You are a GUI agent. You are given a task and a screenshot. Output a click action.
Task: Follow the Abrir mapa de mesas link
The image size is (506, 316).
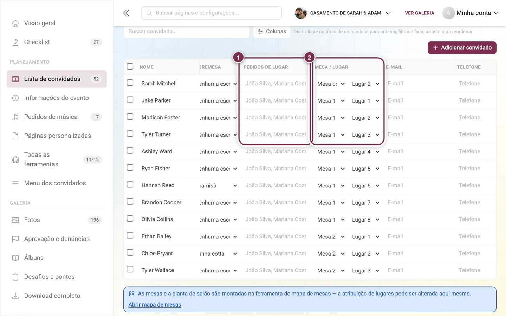pos(155,305)
